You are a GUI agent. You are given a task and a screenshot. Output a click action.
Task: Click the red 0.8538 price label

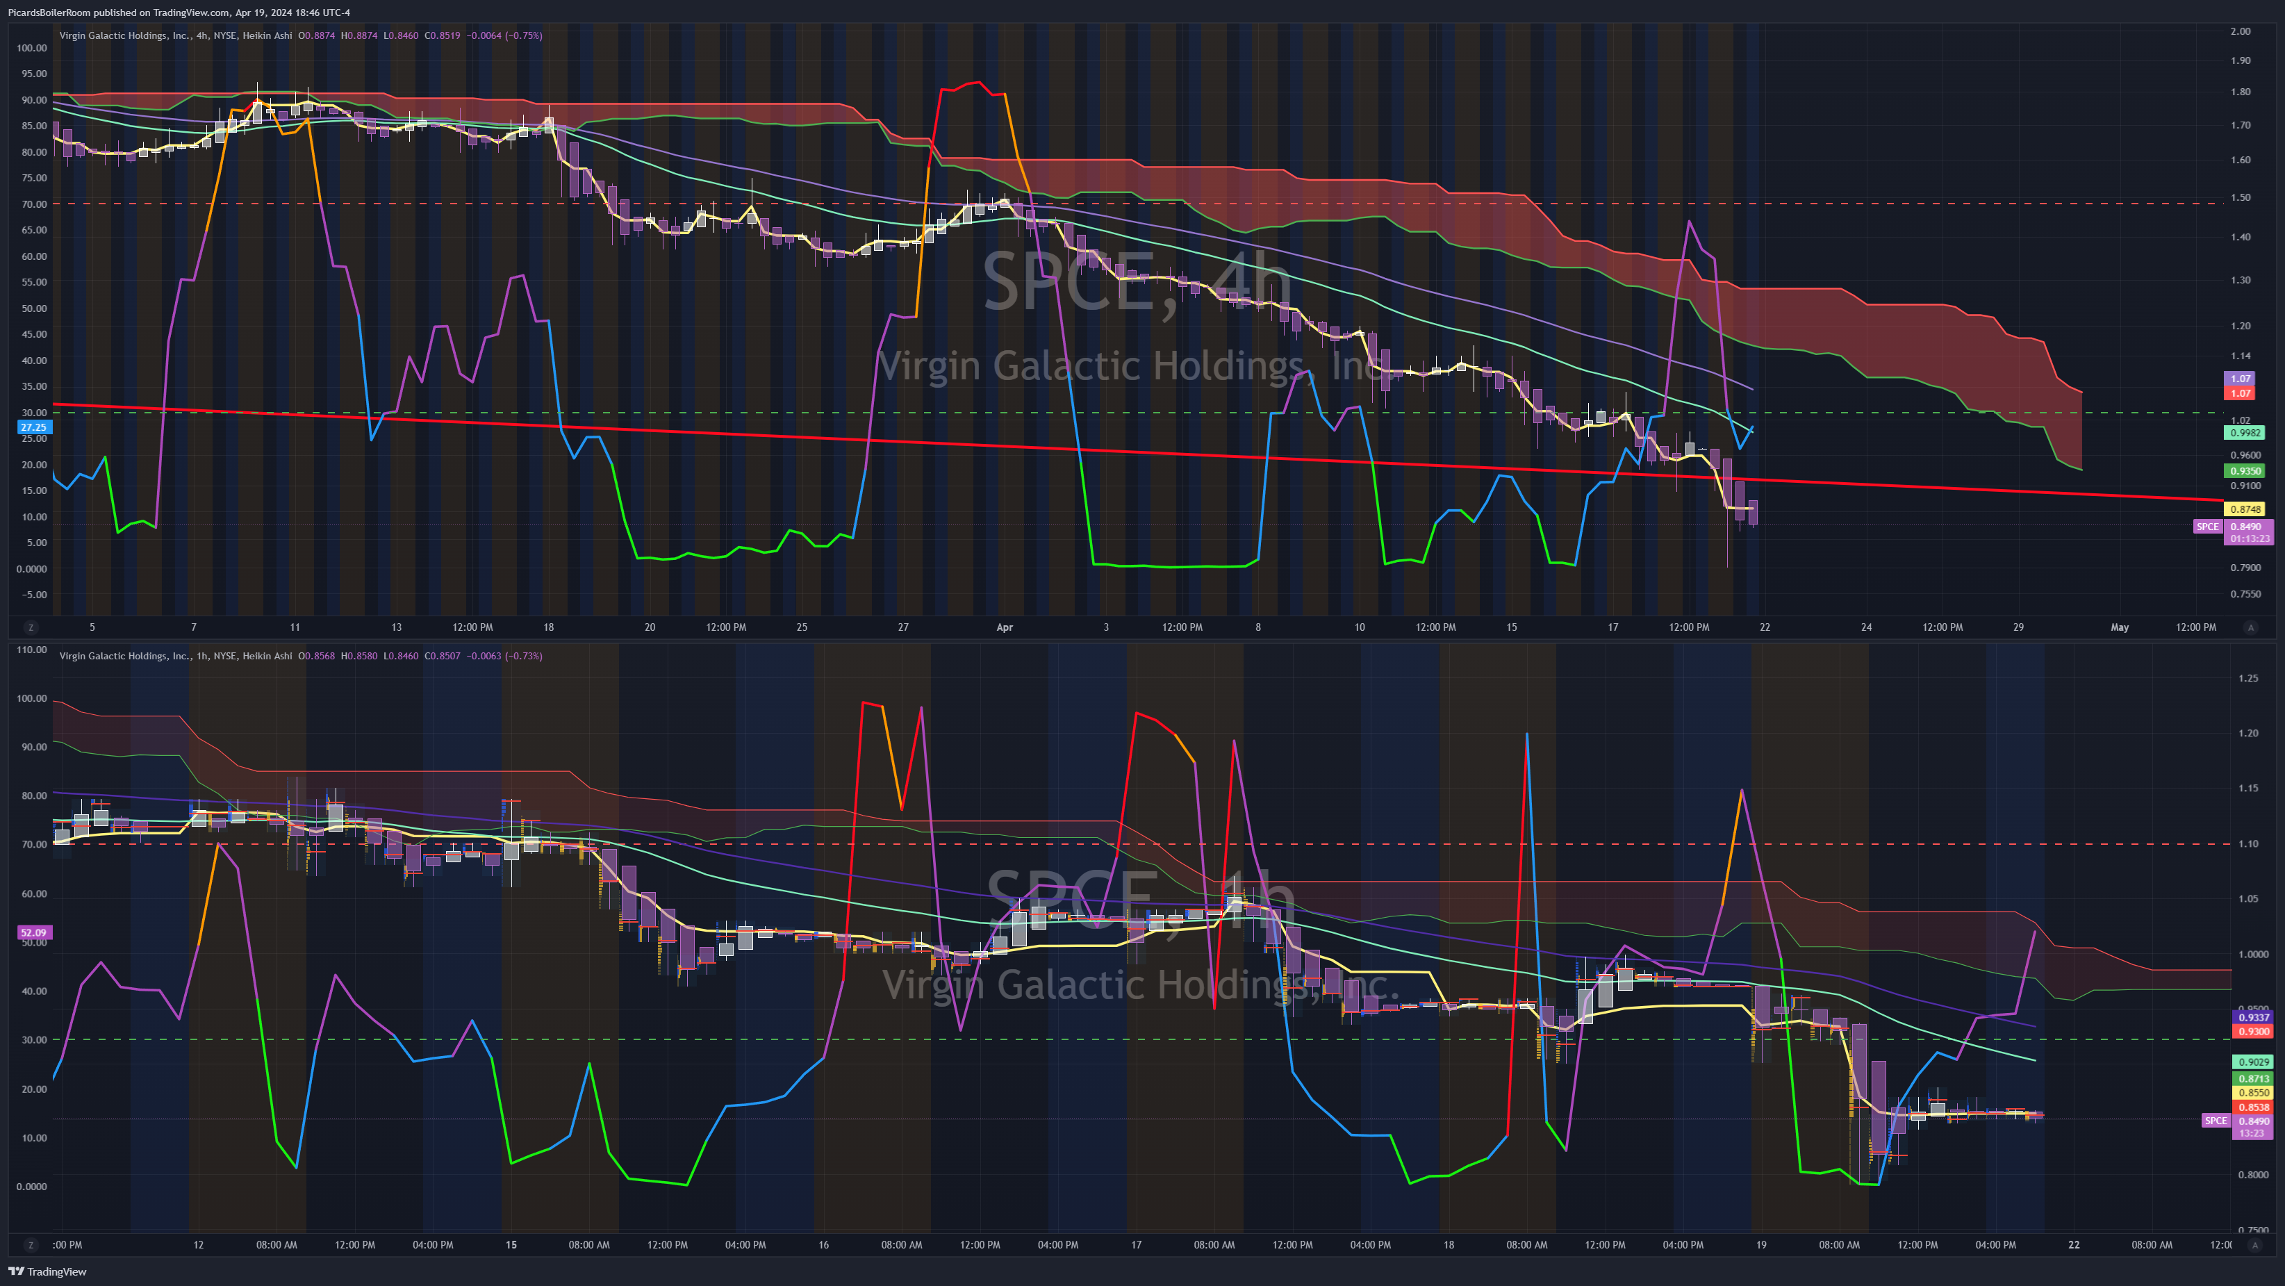(x=2253, y=1107)
